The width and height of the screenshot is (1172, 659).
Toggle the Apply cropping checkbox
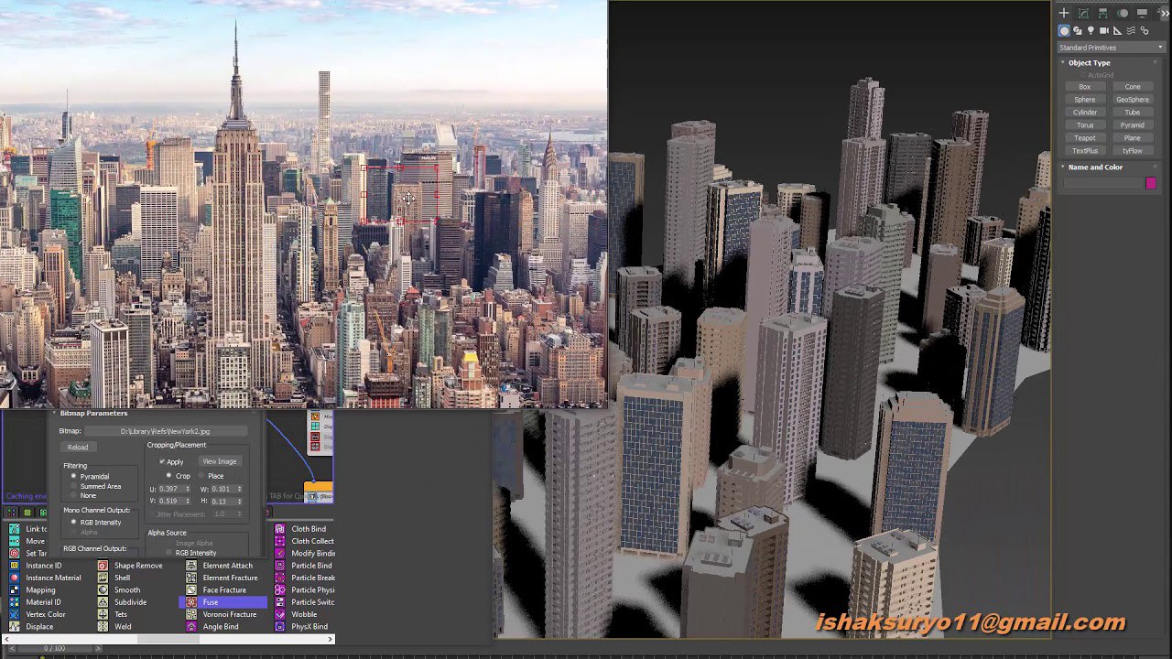tap(162, 461)
